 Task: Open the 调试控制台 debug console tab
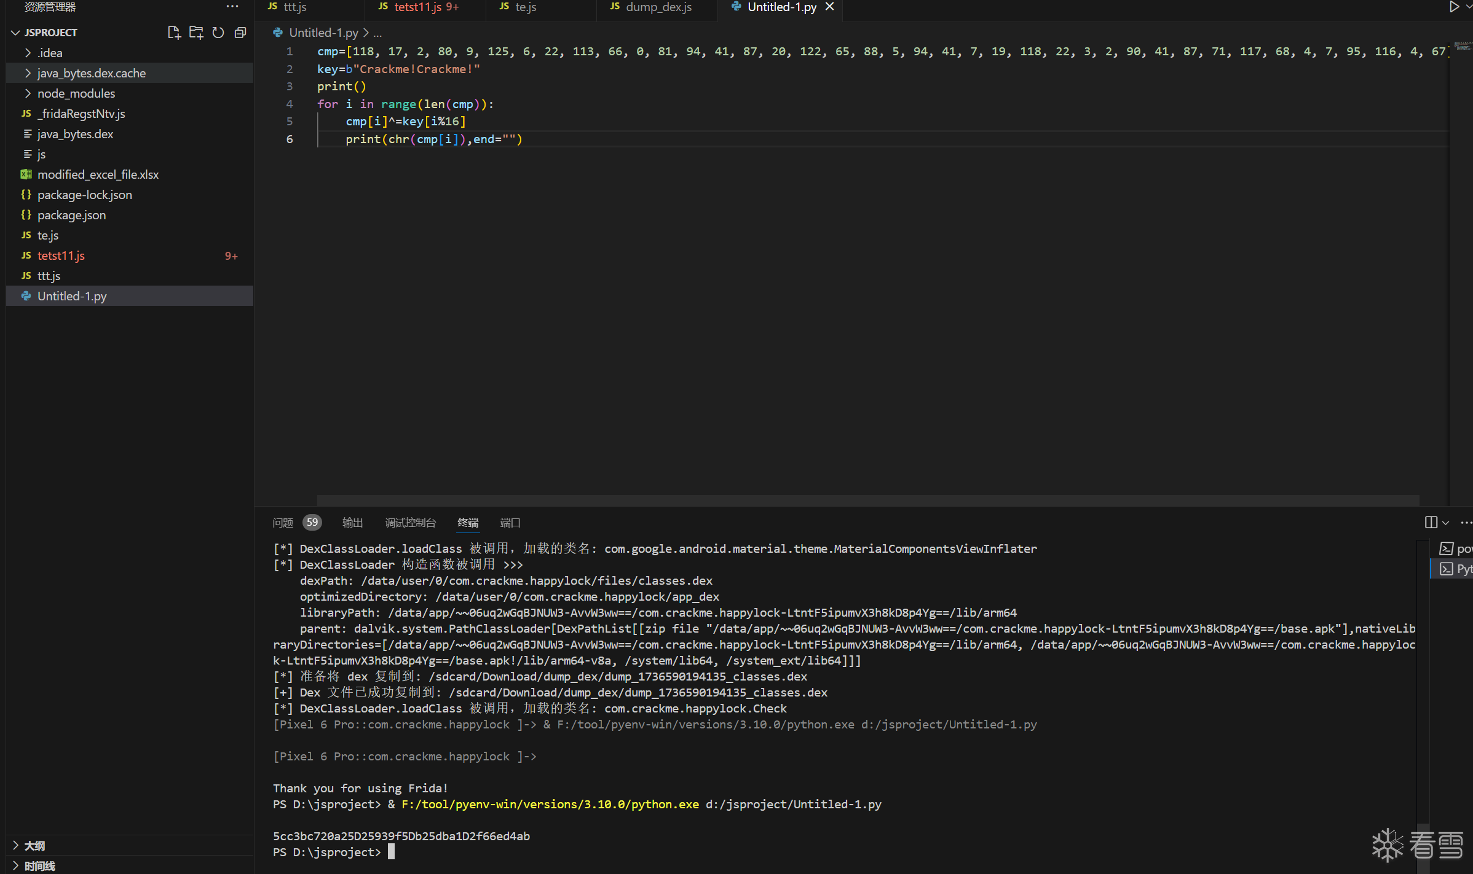(x=410, y=523)
